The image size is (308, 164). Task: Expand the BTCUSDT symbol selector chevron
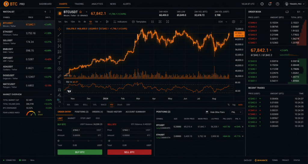click(86, 12)
